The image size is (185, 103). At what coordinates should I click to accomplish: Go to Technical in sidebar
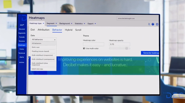point(22,53)
